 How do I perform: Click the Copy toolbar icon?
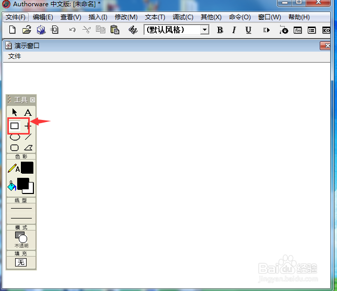(101, 30)
